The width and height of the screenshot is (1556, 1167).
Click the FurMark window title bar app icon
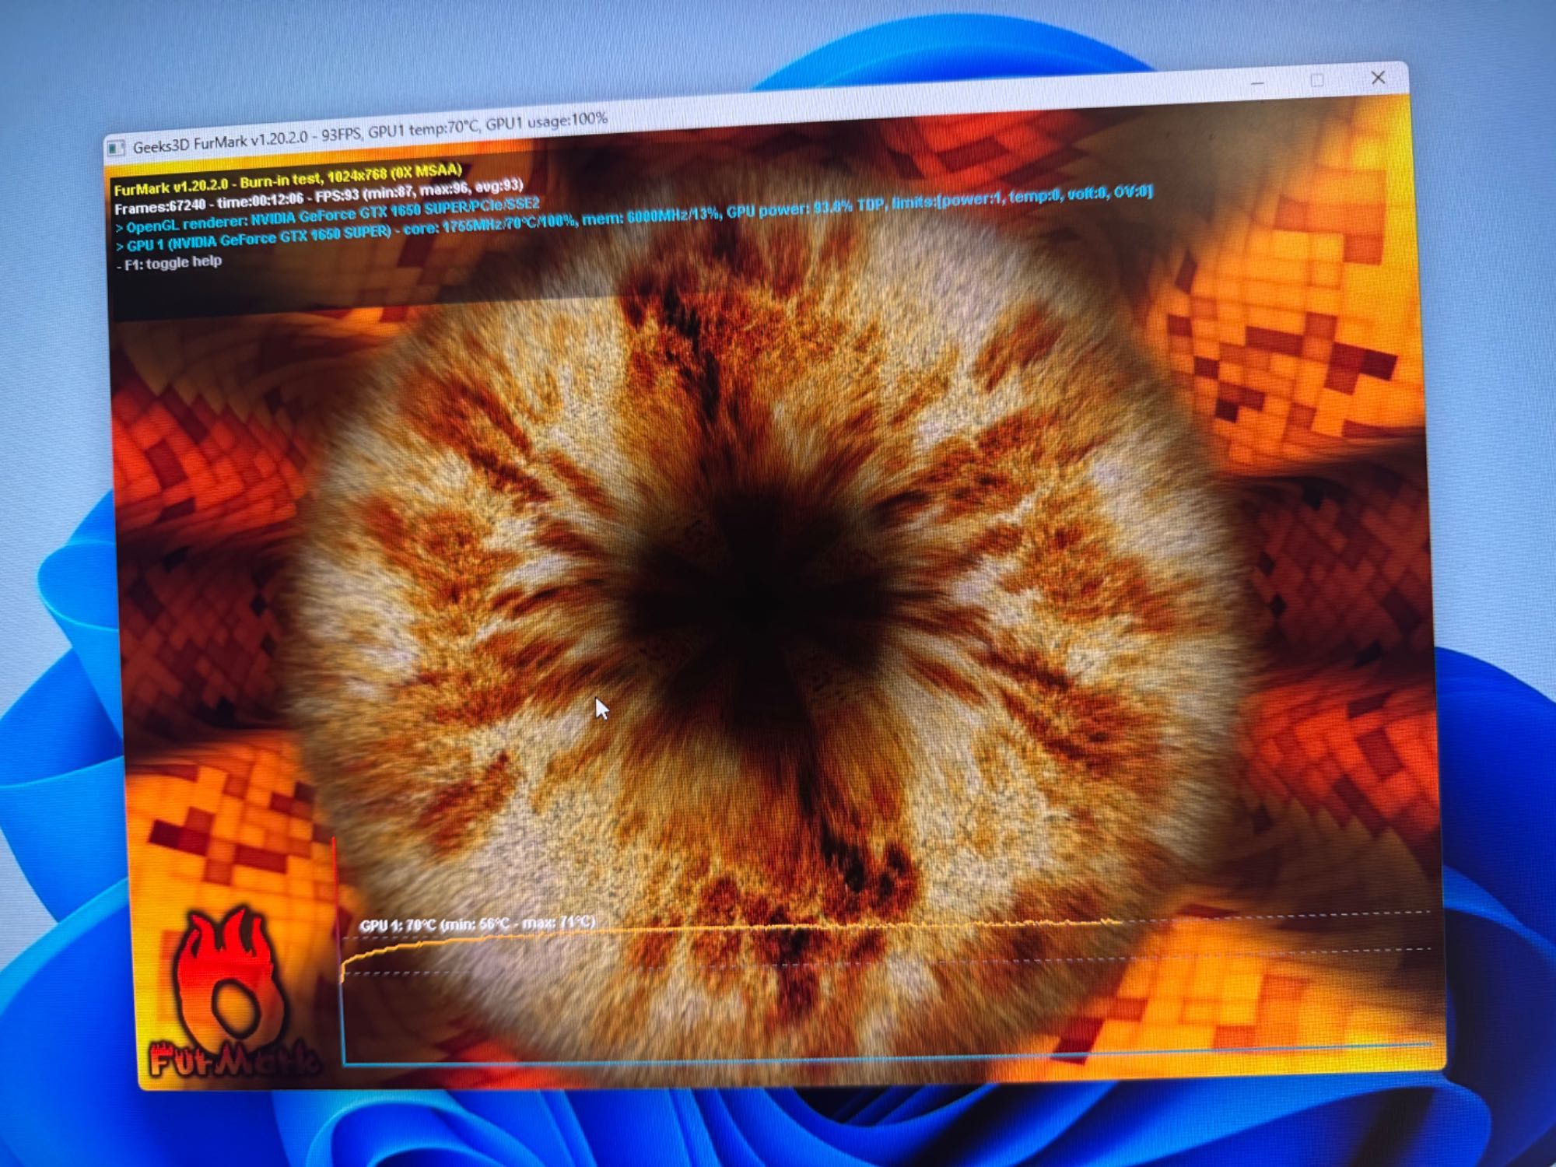[x=116, y=148]
